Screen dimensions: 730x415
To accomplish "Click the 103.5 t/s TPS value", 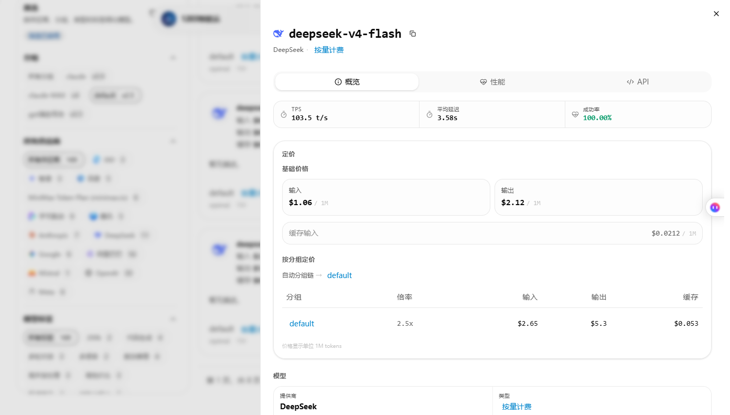I will (x=309, y=118).
